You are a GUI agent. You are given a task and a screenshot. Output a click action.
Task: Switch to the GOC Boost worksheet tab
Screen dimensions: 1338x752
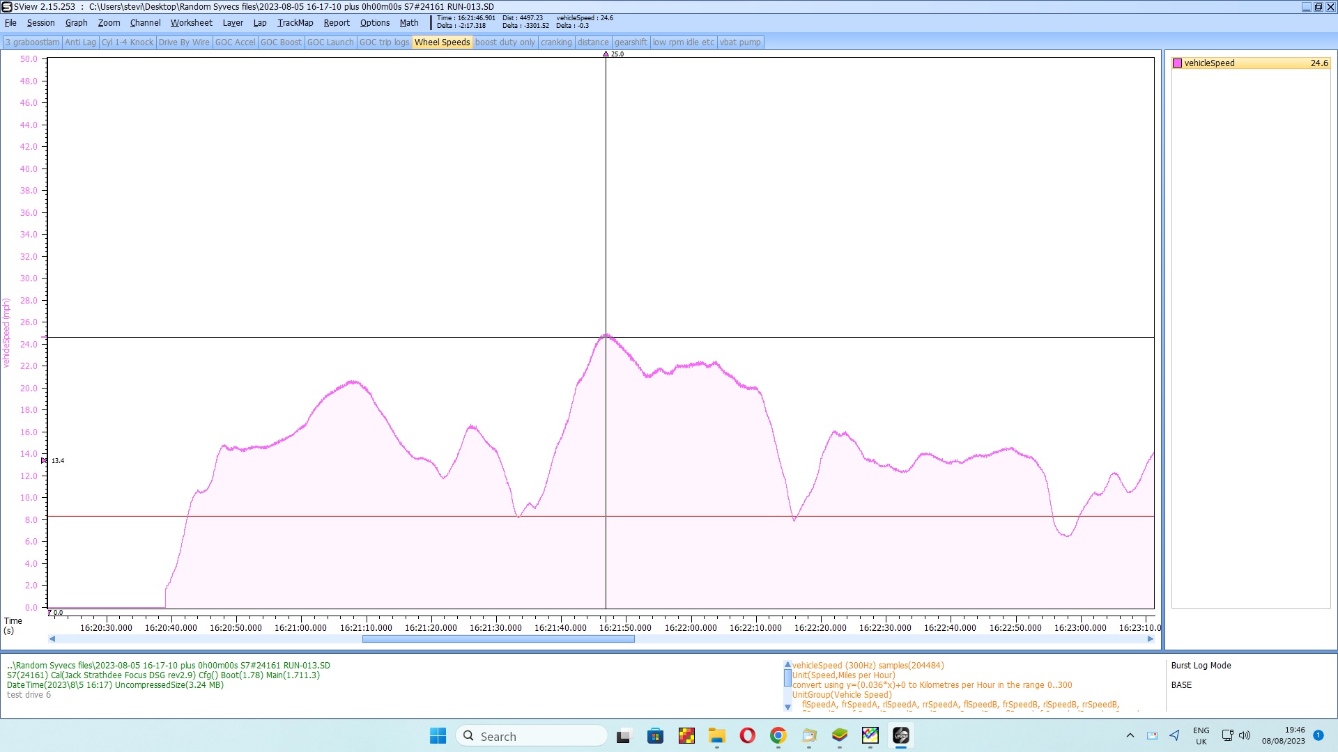click(x=281, y=42)
